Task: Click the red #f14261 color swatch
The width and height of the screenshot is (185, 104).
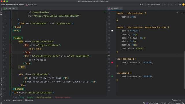Action: point(112,62)
